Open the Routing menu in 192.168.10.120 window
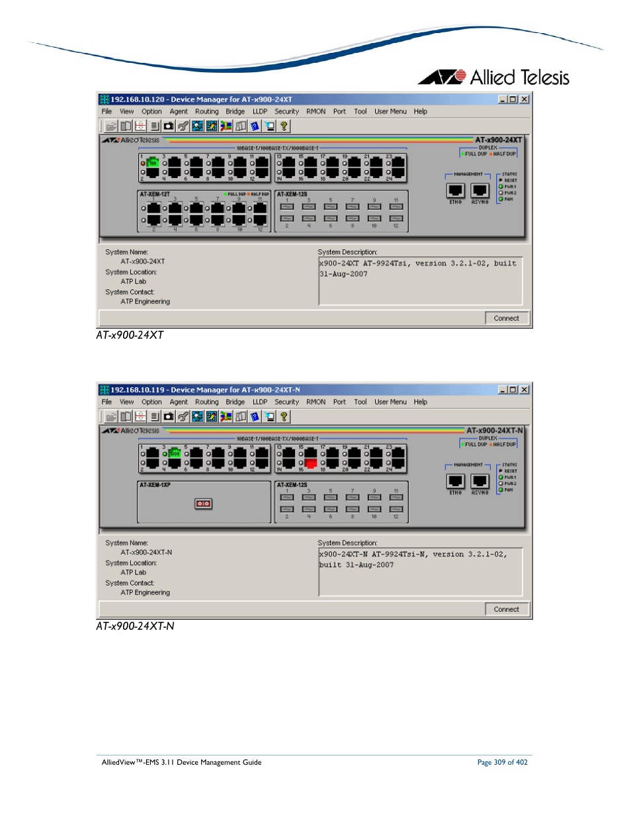Image resolution: width=631 pixels, height=817 pixels. tap(206, 112)
